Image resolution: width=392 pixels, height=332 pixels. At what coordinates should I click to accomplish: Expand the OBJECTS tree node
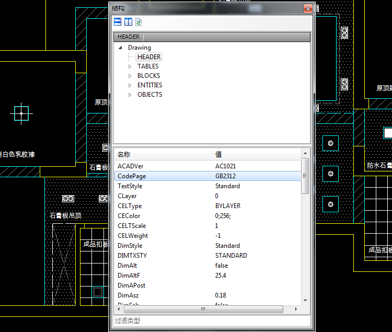coord(130,95)
